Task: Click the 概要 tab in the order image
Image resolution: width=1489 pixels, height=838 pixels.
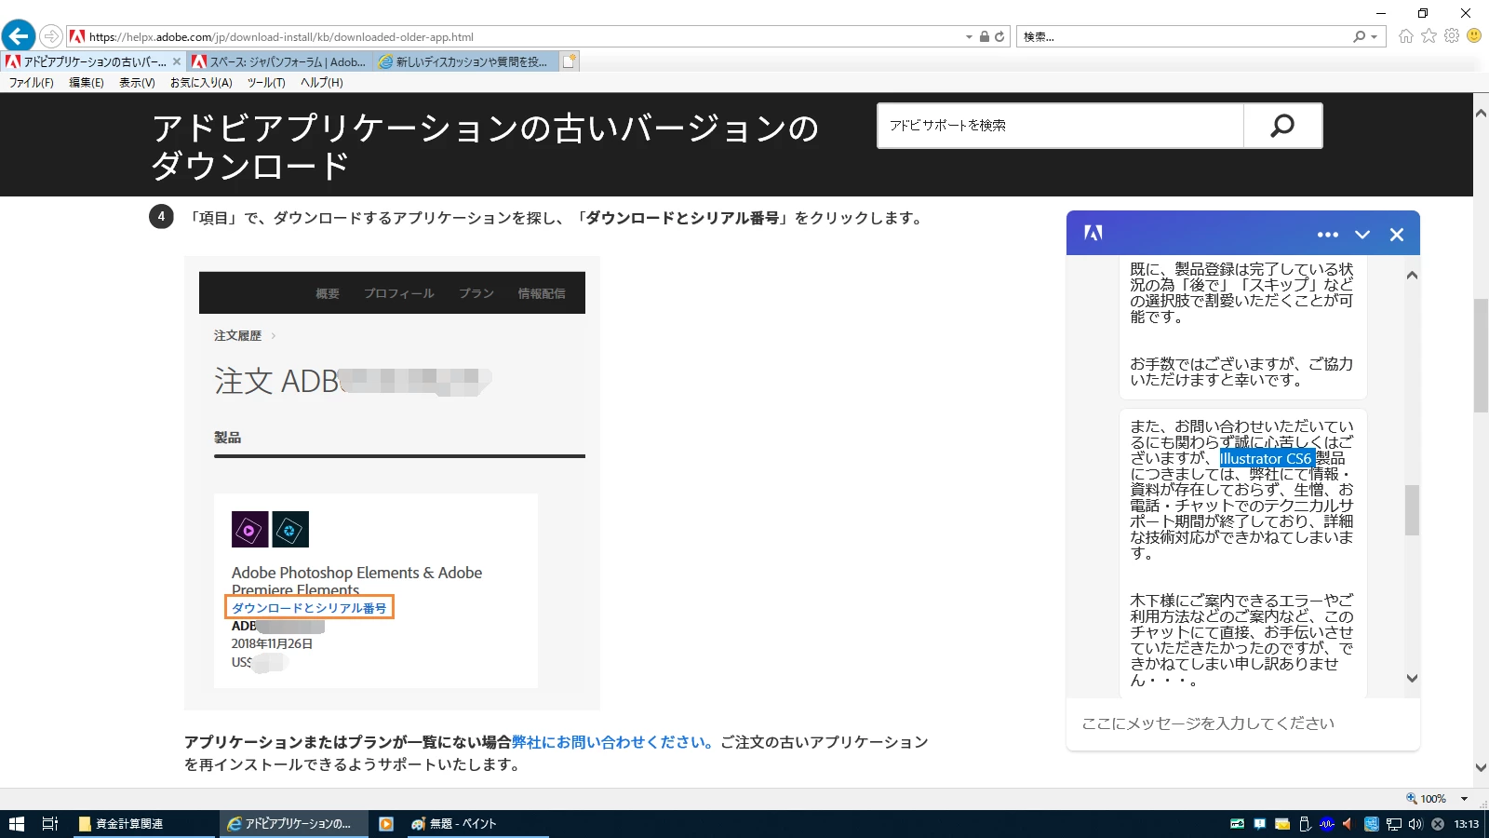Action: [328, 293]
